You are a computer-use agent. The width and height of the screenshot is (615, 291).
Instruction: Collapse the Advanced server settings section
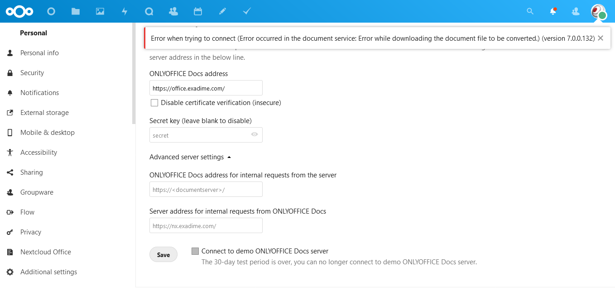[191, 157]
